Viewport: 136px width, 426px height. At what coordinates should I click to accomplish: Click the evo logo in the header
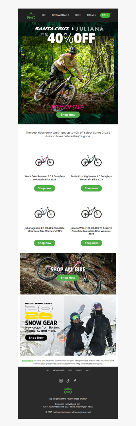pyautogui.click(x=31, y=15)
